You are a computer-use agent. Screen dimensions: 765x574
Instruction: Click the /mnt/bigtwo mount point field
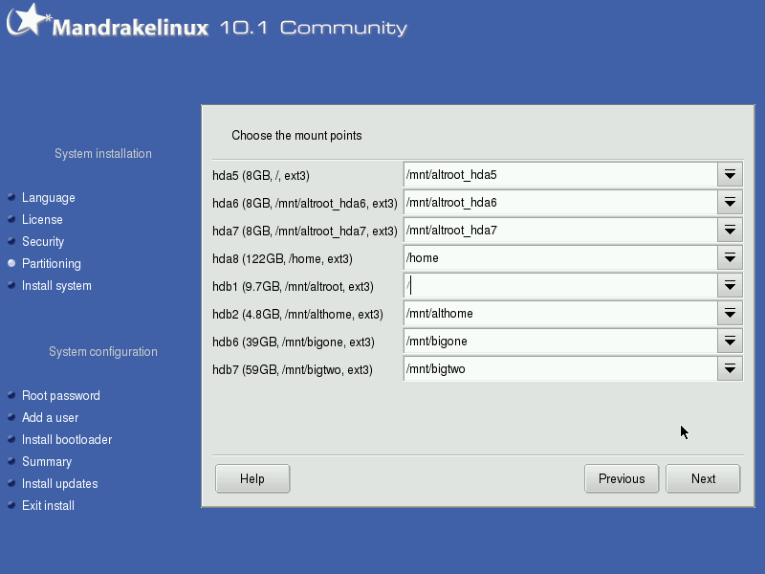[560, 369]
